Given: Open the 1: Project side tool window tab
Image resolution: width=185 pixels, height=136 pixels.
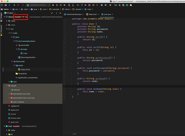Looking at the screenshot, I should (x=2, y=17).
